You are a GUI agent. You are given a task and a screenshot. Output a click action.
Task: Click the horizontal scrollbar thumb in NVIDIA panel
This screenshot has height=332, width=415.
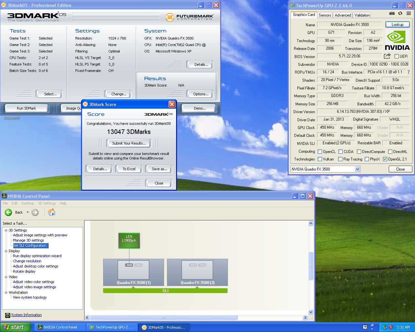(164, 318)
